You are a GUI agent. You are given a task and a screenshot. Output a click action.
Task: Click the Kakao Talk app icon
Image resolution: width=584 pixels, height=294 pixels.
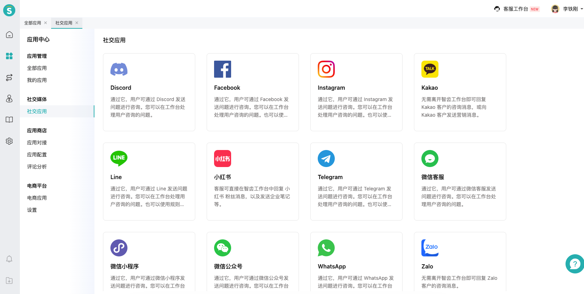tap(430, 69)
